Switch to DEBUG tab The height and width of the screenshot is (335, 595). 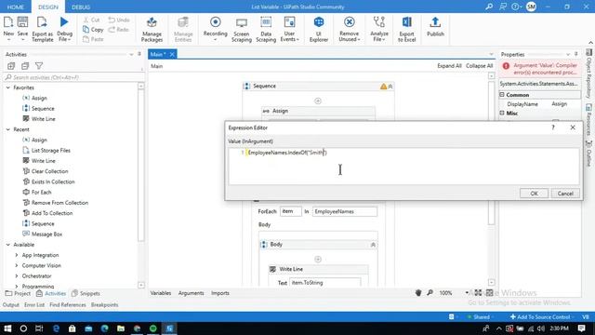click(81, 7)
